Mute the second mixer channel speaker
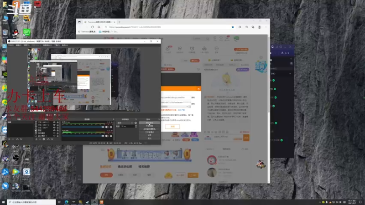This screenshot has height=205, width=365. click(x=107, y=136)
